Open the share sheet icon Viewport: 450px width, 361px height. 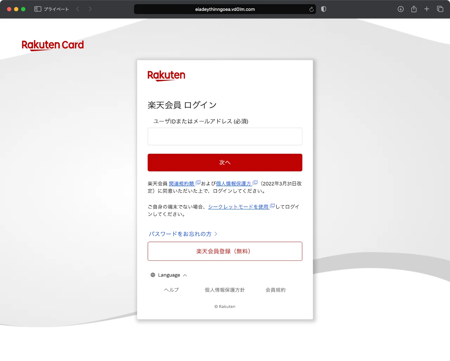pos(414,9)
